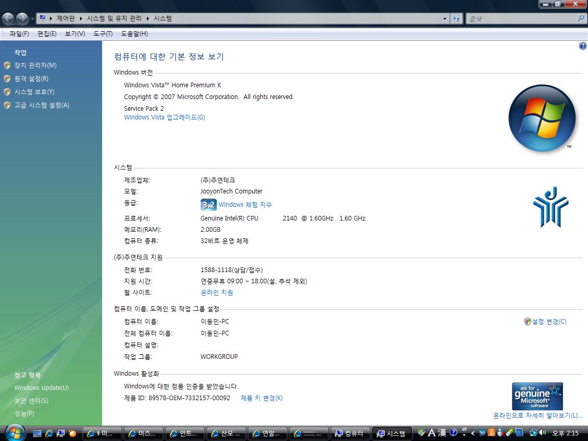Click the JooyonTech manufacturer logo
Viewport: 588px width, 441px height.
pos(551,207)
